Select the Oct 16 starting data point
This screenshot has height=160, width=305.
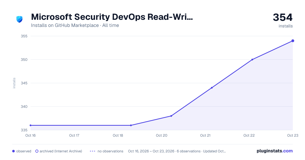click(x=30, y=125)
